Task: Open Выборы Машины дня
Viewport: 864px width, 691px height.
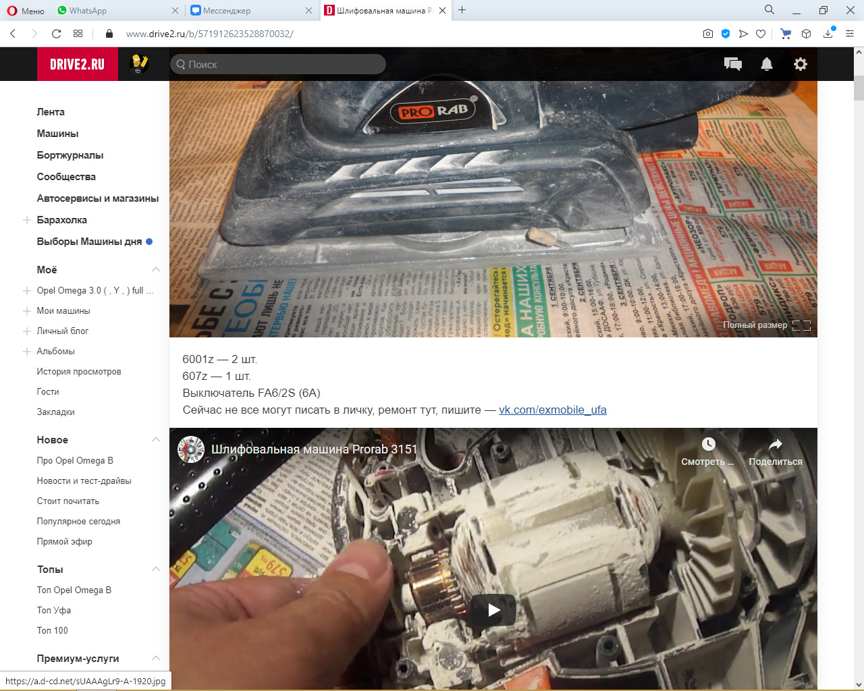Action: (89, 242)
